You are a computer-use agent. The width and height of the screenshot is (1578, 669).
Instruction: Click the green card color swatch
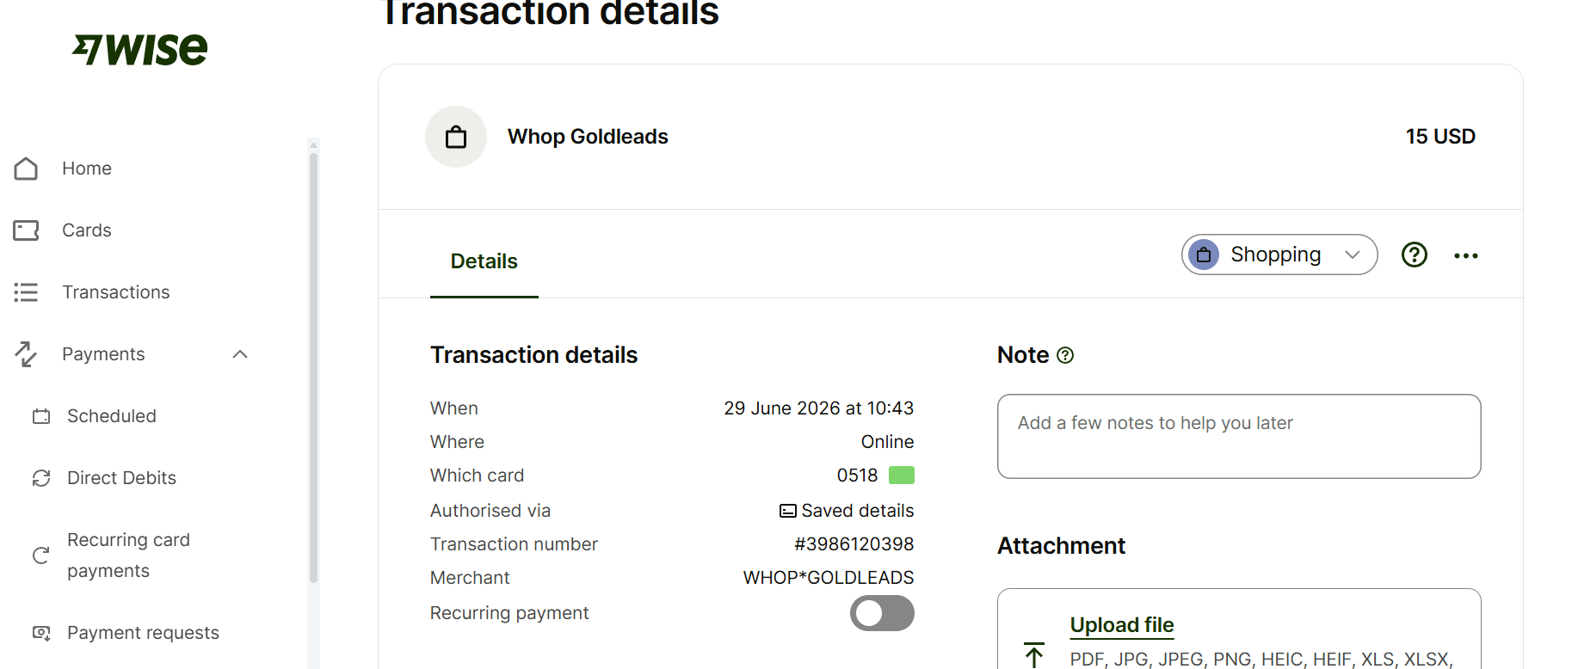[x=901, y=475]
